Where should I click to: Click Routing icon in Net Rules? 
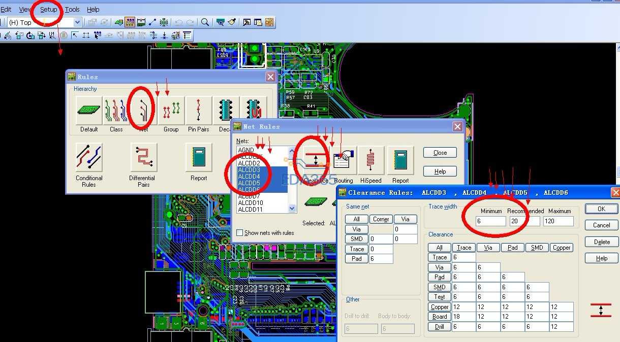pyautogui.click(x=344, y=160)
